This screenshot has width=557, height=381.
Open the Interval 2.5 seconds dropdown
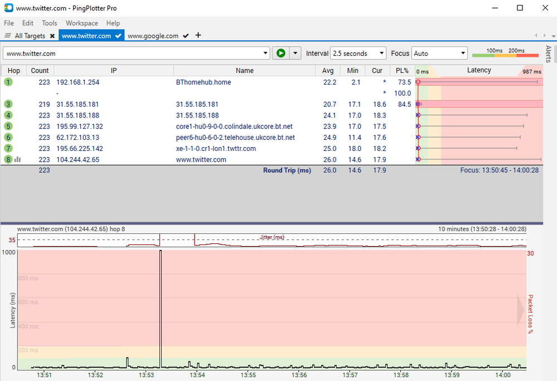[x=358, y=53]
